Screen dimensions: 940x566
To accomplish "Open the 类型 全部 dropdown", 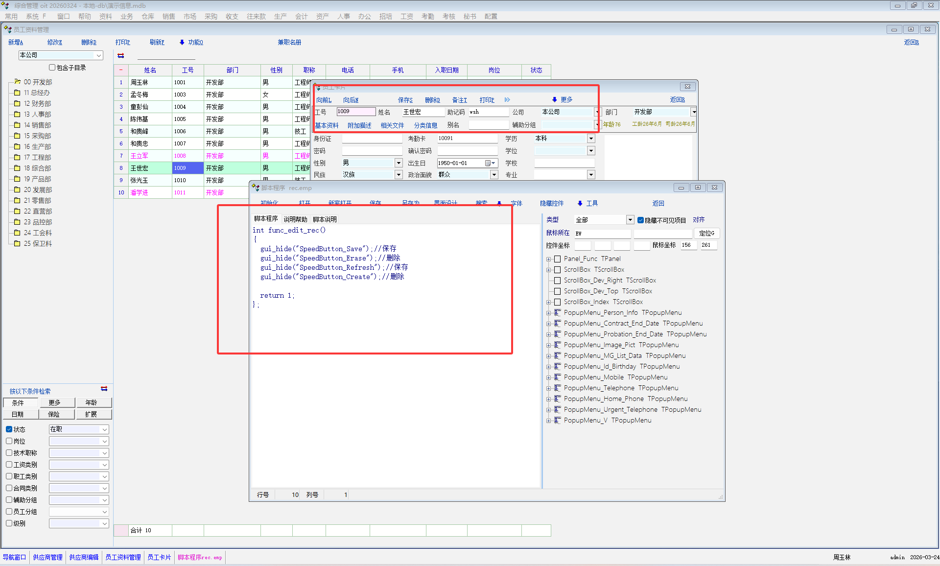I will [630, 220].
